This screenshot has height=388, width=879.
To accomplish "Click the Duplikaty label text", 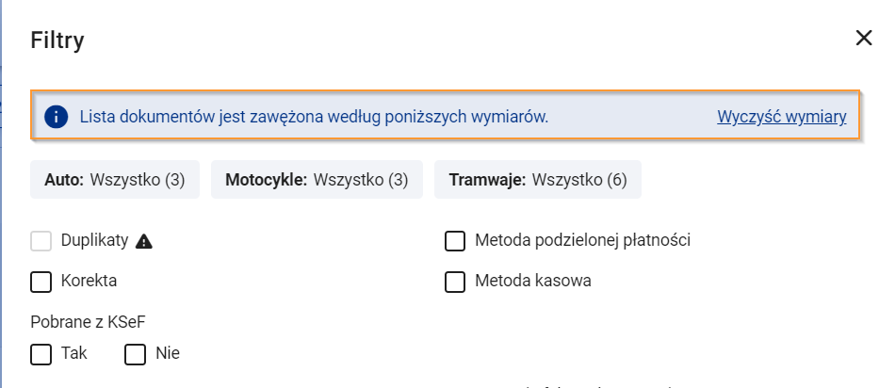I will click(x=95, y=240).
